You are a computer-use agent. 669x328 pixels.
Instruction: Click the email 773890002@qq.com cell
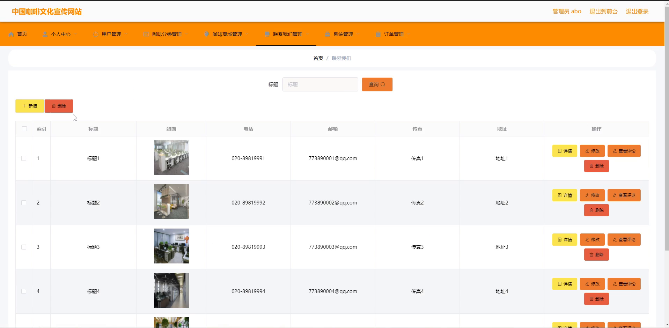pyautogui.click(x=333, y=203)
